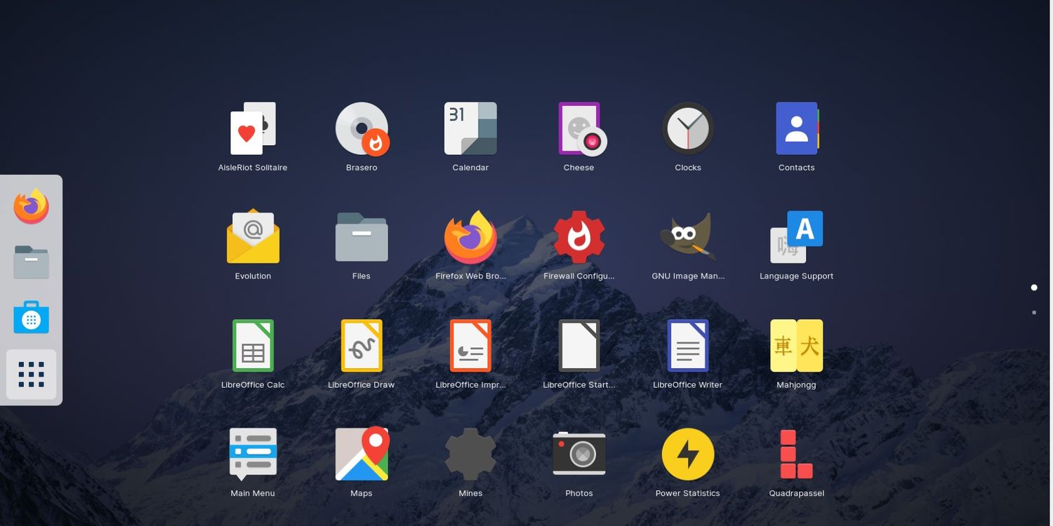The image size is (1053, 526).
Task: Switch to second app page indicator
Action: 1034,312
